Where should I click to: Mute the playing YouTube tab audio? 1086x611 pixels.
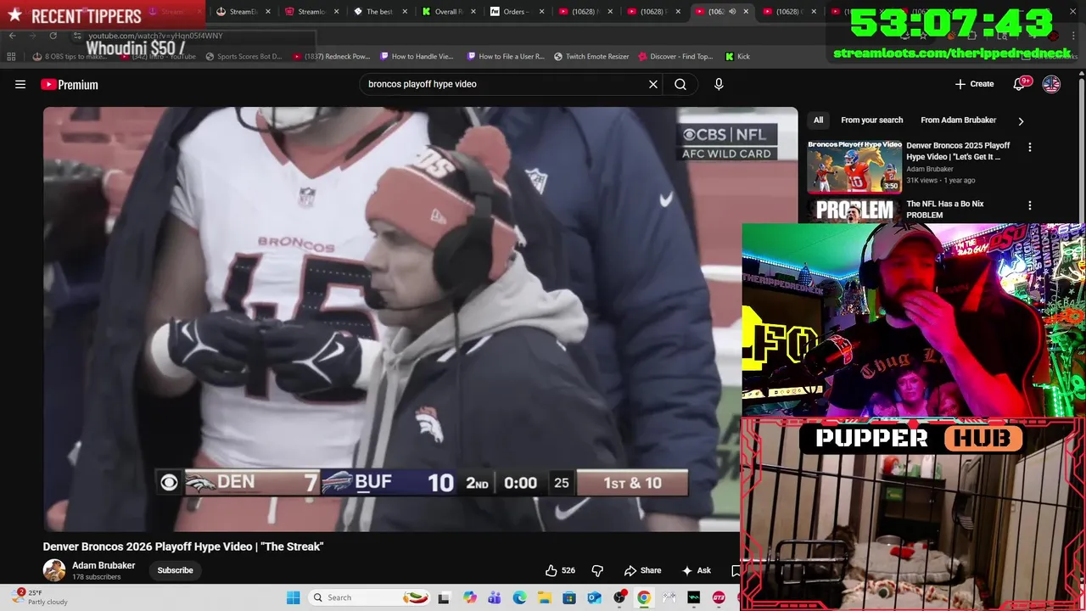click(x=732, y=12)
